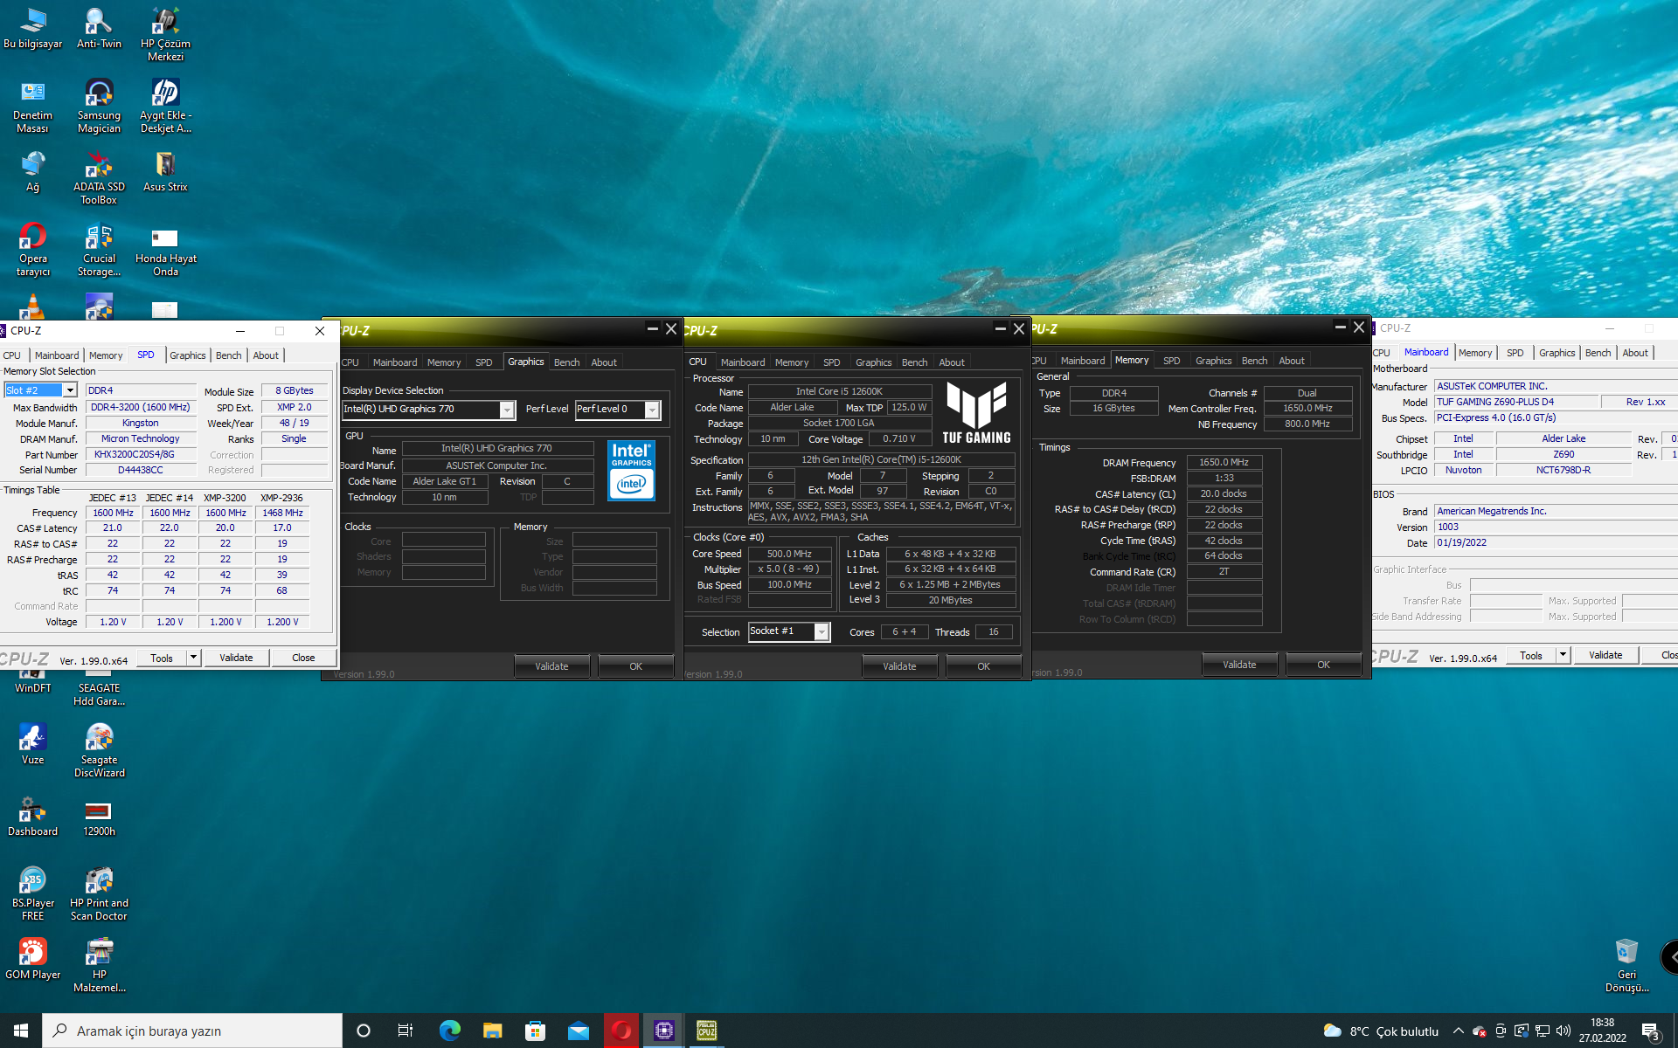The width and height of the screenshot is (1678, 1048).
Task: Launch Samsung Magician shortcut
Action: 99,107
